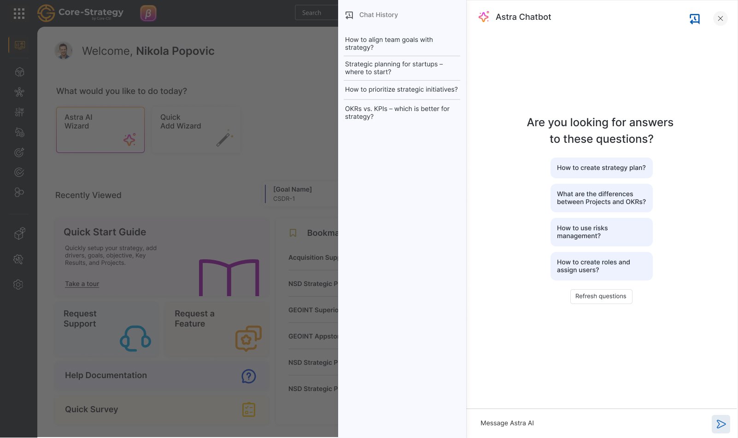Image resolution: width=738 pixels, height=438 pixels.
Task: Open the beta badge icon
Action: [148, 13]
